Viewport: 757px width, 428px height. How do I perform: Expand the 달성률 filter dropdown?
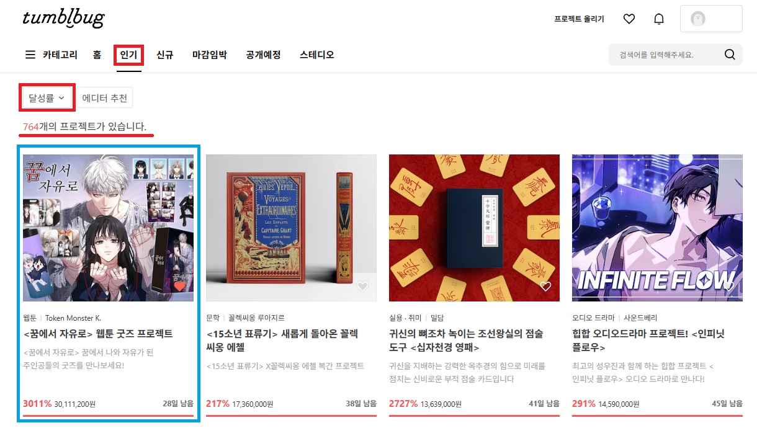(x=47, y=97)
